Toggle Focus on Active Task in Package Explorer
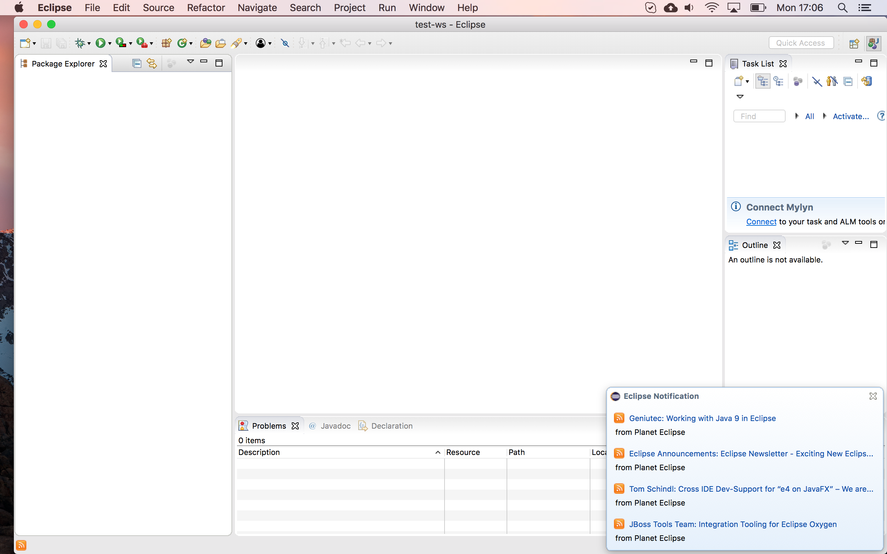Viewport: 887px width, 554px height. 171,63
